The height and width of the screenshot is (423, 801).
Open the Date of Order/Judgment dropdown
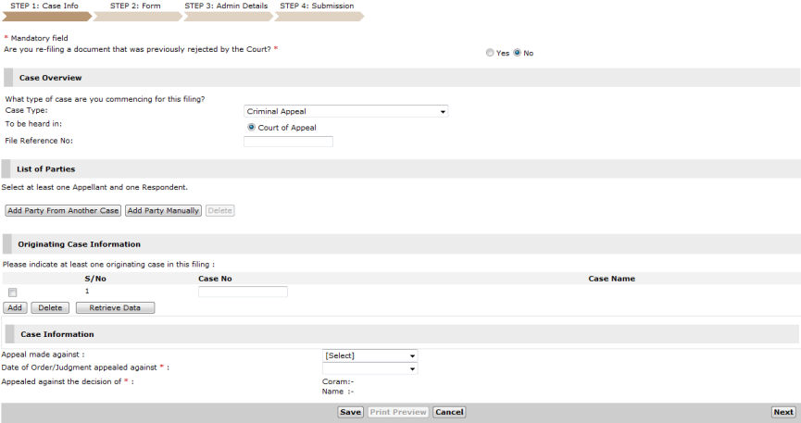pyautogui.click(x=369, y=368)
